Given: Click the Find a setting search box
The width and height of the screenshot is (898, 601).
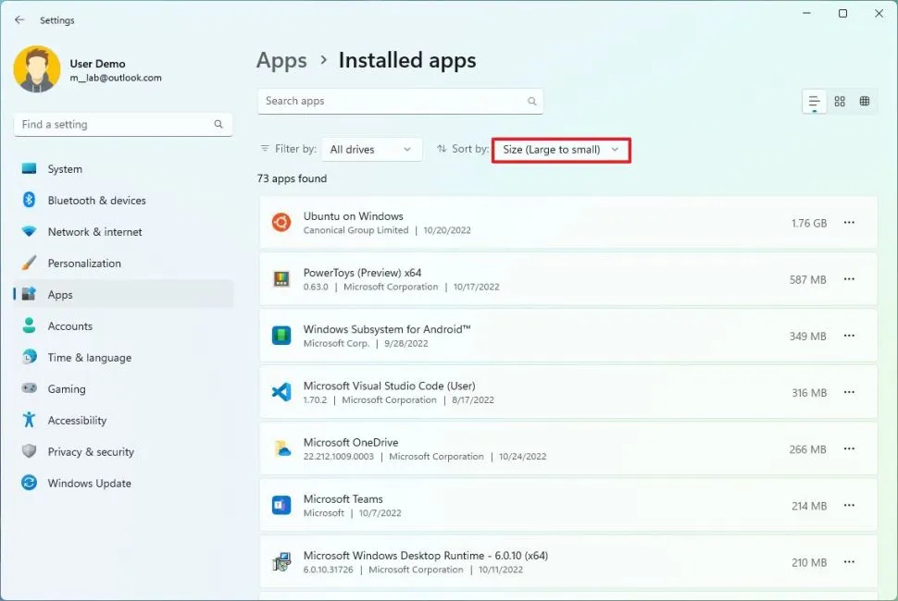Looking at the screenshot, I should tap(116, 125).
